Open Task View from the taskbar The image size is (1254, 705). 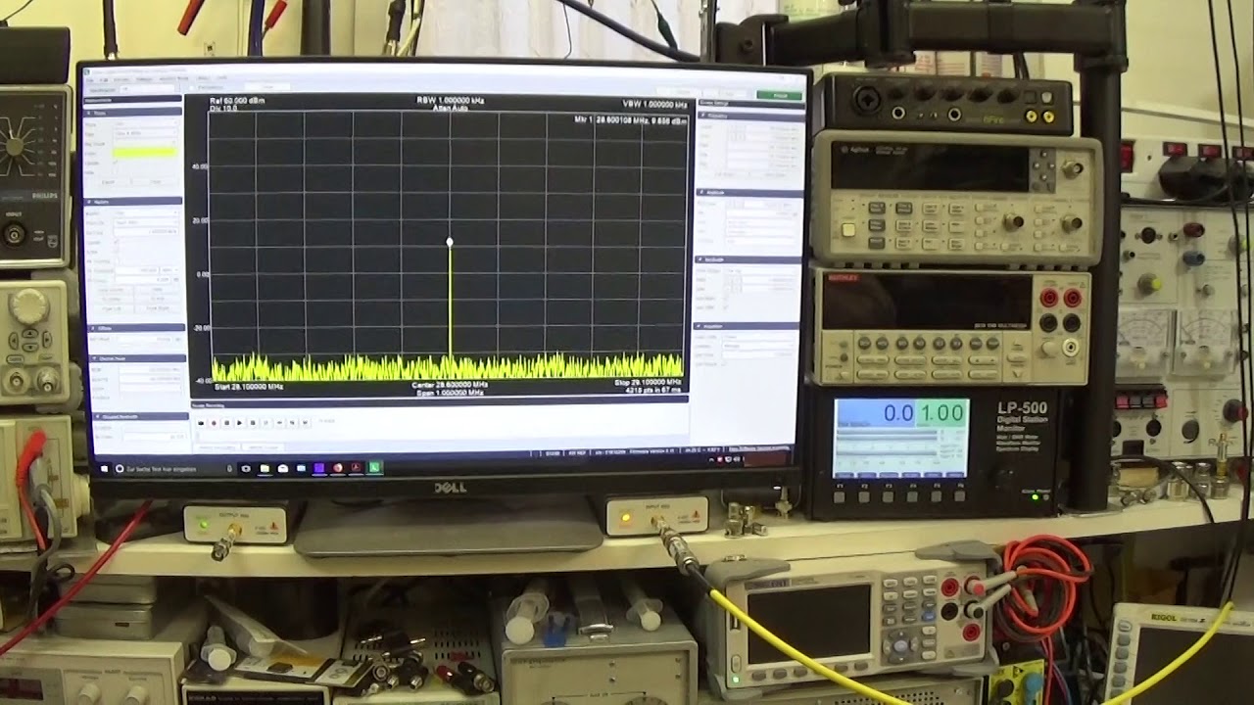[x=246, y=468]
